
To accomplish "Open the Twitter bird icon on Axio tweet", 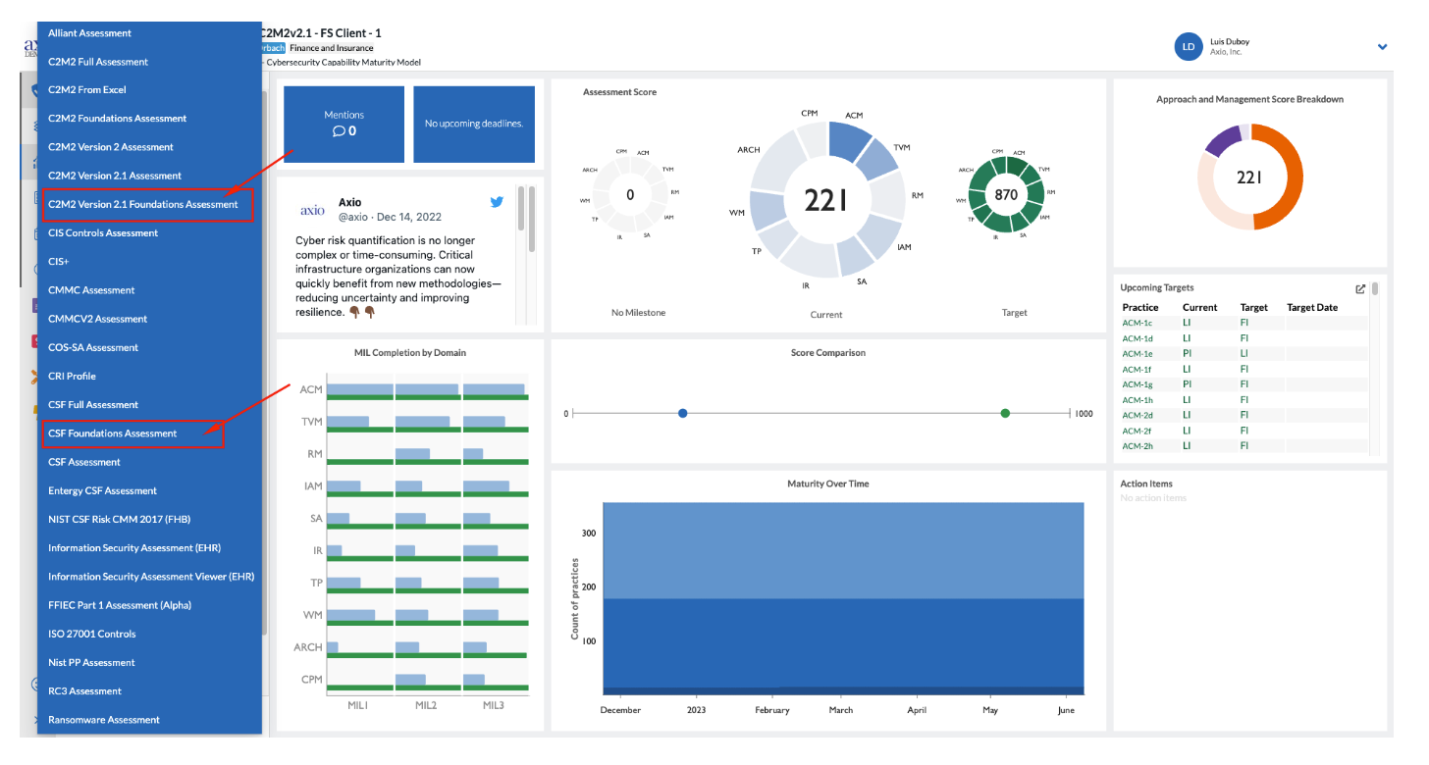I will tap(497, 202).
